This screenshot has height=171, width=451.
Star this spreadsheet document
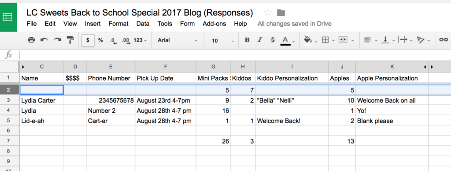pyautogui.click(x=267, y=12)
